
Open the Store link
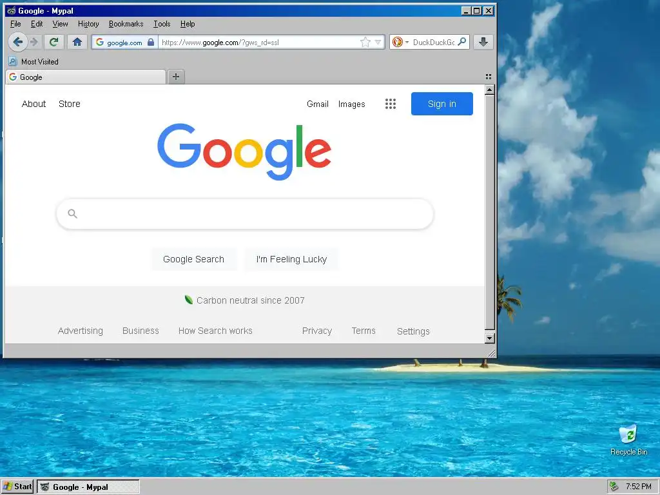click(x=70, y=104)
